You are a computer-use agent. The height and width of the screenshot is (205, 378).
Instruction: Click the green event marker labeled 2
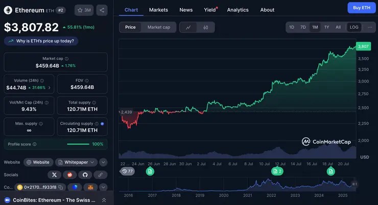click(277, 171)
